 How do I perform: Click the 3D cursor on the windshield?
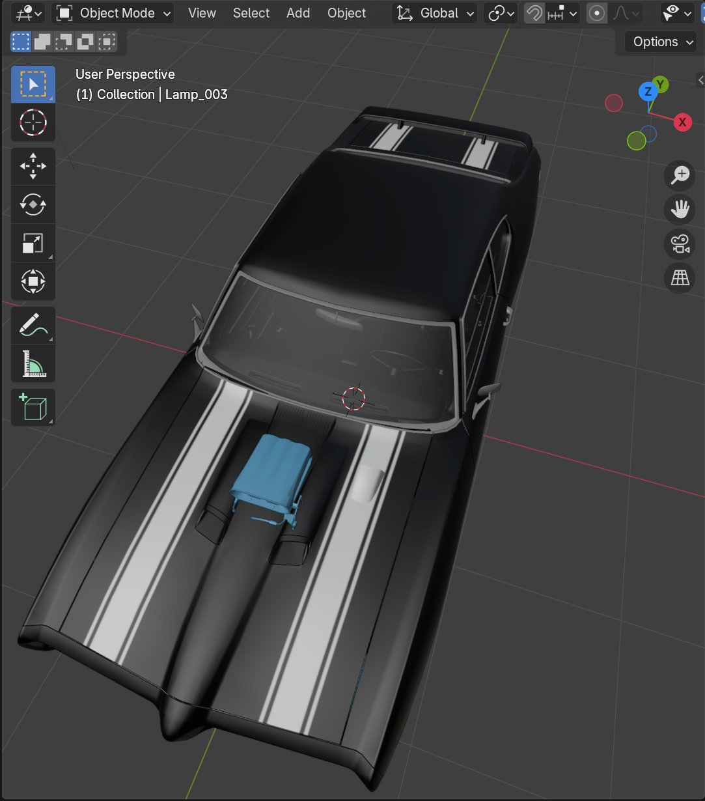point(353,398)
